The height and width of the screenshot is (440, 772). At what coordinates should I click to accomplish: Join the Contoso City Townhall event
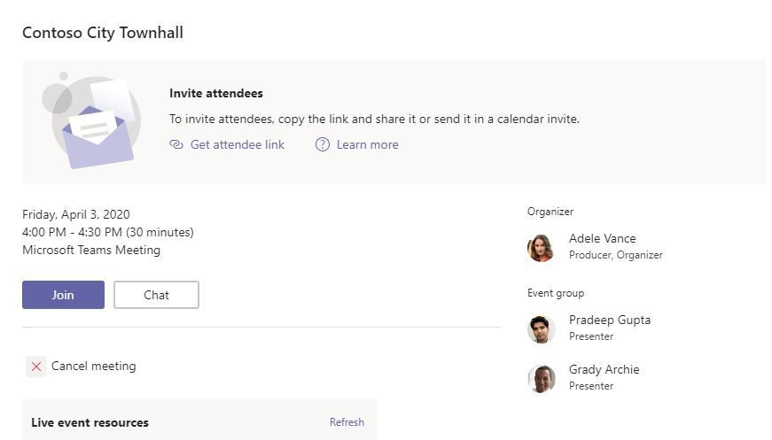[x=63, y=295]
